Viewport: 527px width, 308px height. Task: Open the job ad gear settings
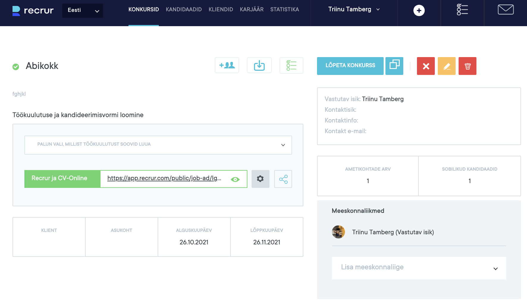(260, 179)
